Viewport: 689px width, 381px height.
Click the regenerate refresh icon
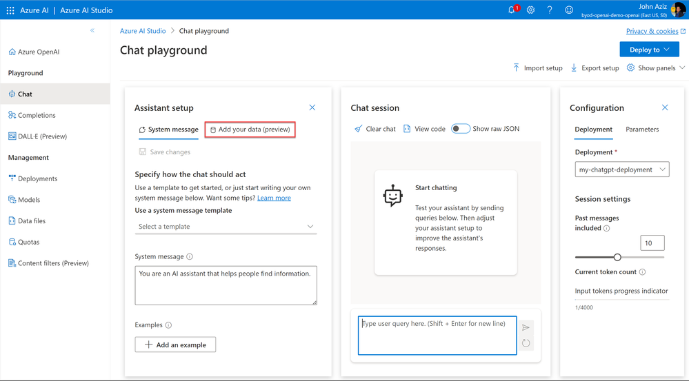(x=526, y=343)
